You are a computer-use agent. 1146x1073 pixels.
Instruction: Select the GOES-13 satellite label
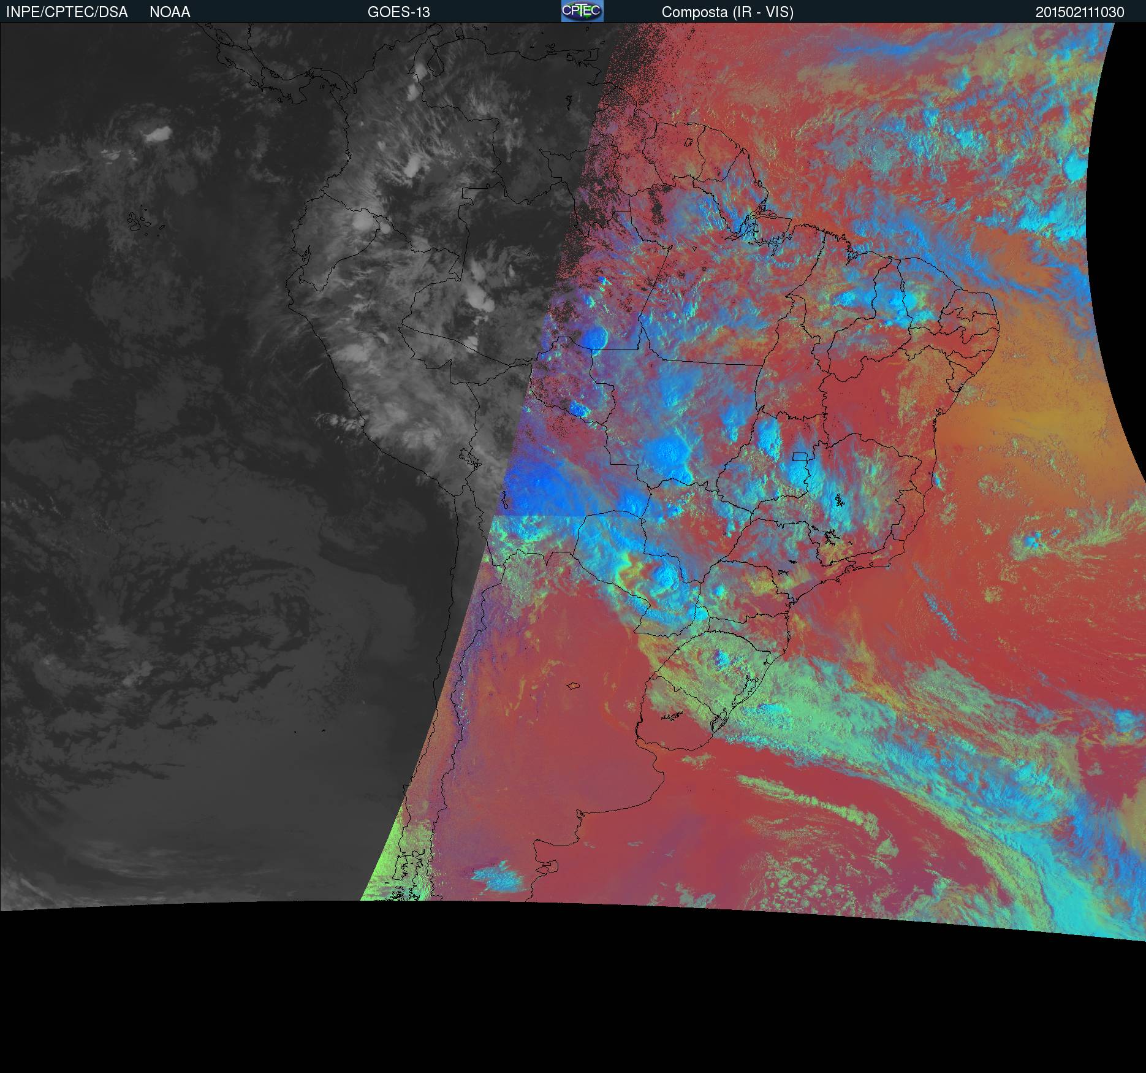(398, 12)
